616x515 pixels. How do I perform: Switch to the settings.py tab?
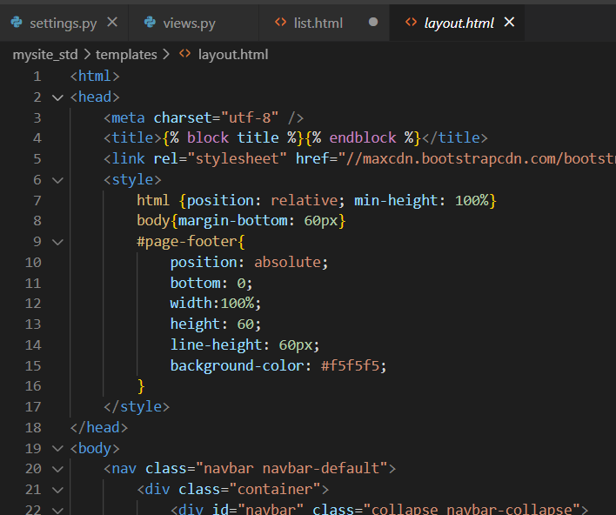click(63, 23)
